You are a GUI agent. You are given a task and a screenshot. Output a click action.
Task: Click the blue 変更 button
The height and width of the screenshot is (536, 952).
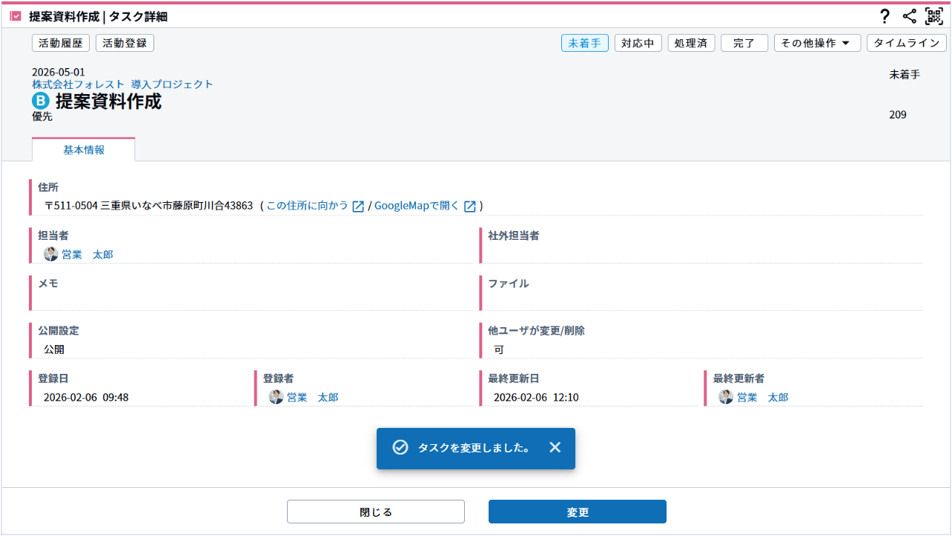[x=577, y=512]
